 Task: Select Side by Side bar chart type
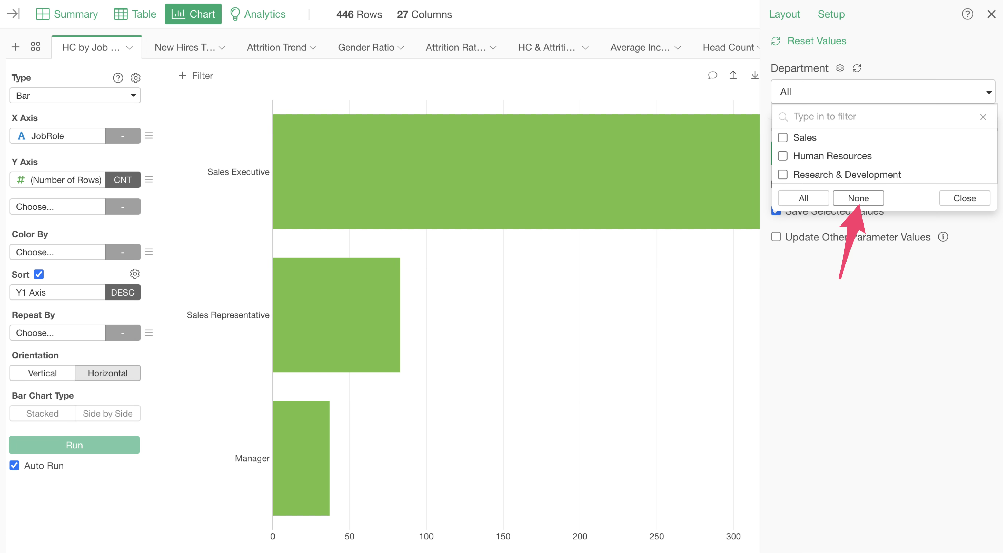pos(107,413)
